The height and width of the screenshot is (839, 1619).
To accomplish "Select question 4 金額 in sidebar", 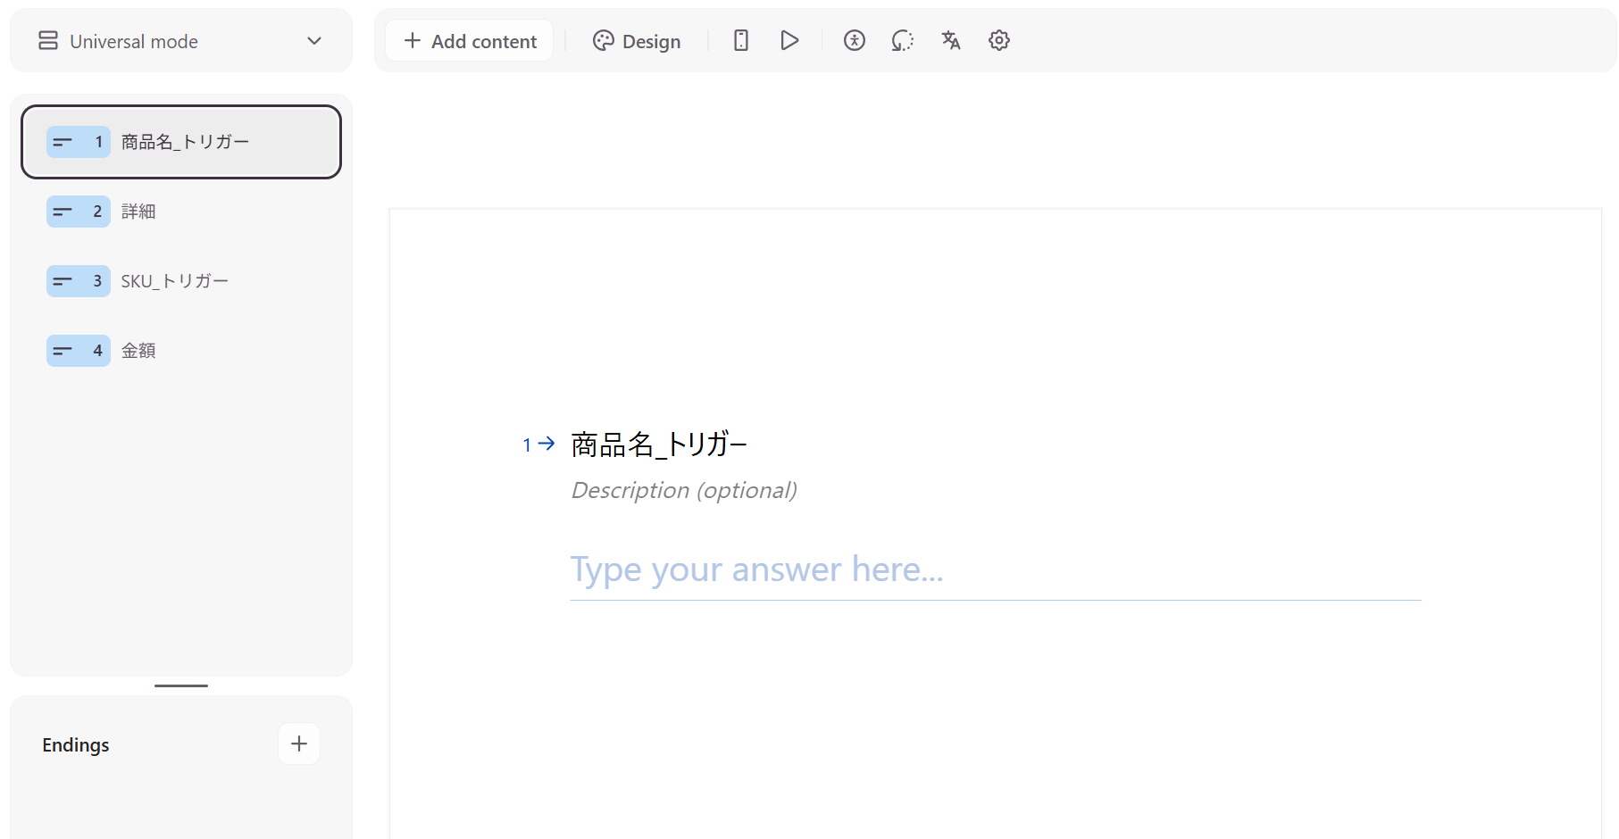I will pyautogui.click(x=138, y=351).
